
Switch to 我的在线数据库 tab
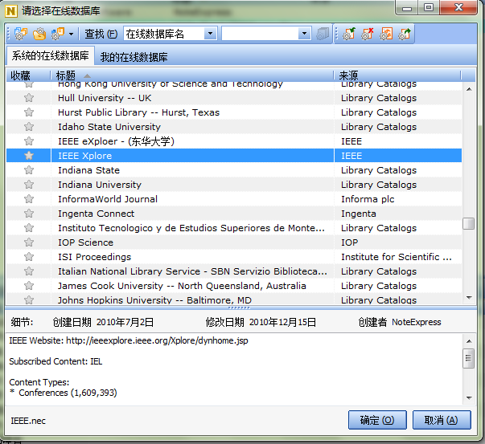(x=134, y=57)
